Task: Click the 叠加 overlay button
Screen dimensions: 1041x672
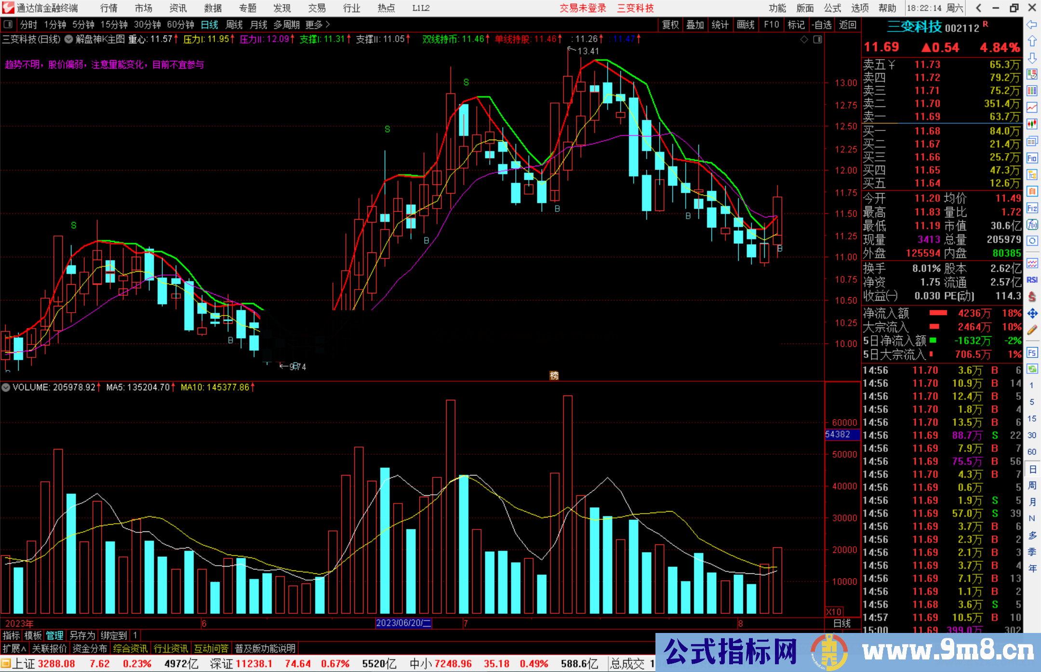Action: 695,25
